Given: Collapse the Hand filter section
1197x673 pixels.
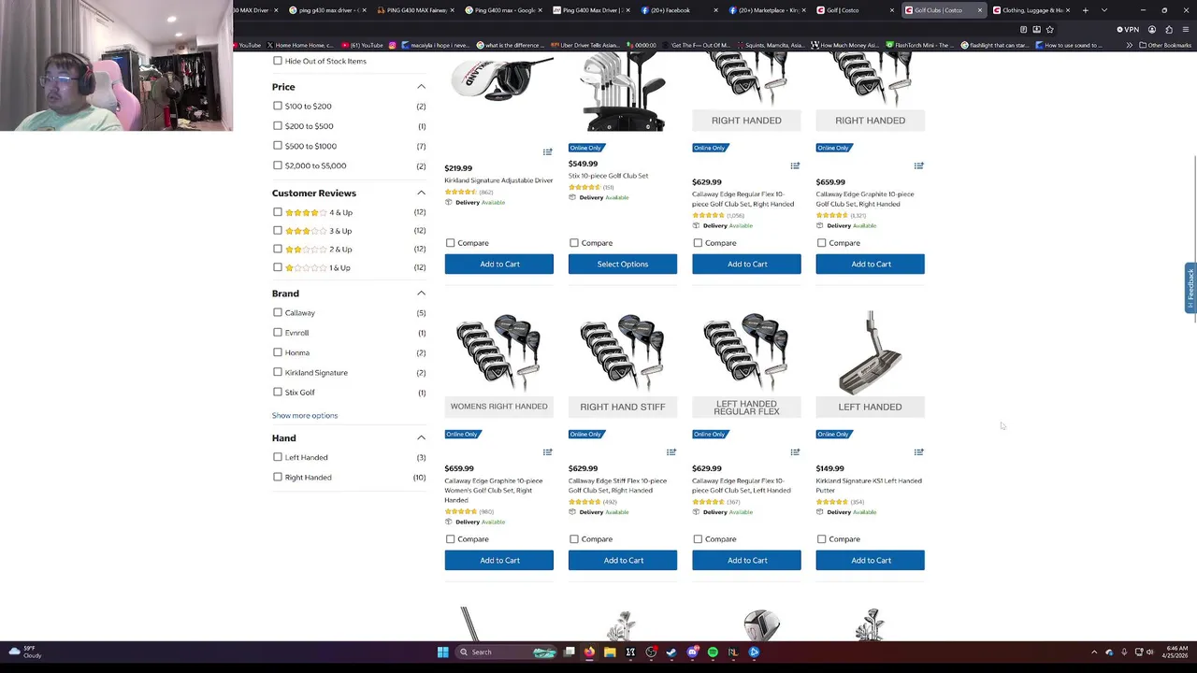Looking at the screenshot, I should point(421,437).
